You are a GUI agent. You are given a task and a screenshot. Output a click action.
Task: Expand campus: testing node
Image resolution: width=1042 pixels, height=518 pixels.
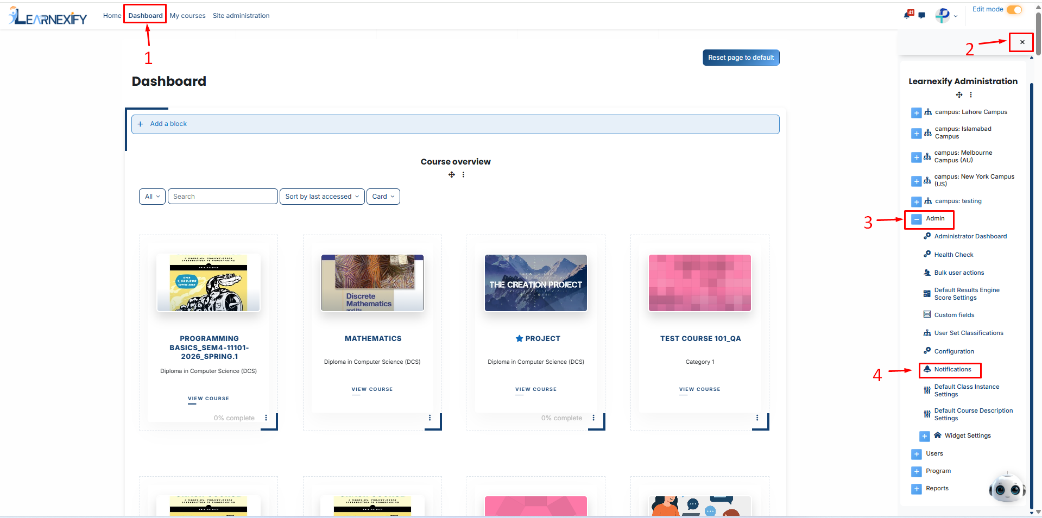click(917, 201)
